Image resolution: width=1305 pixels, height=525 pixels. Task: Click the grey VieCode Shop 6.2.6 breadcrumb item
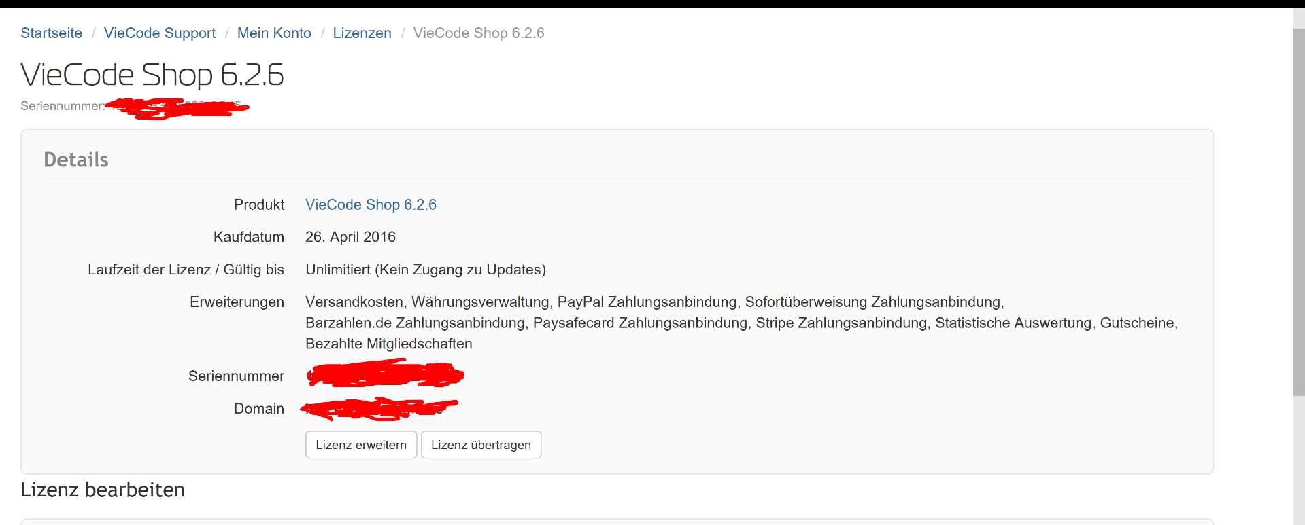[479, 33]
